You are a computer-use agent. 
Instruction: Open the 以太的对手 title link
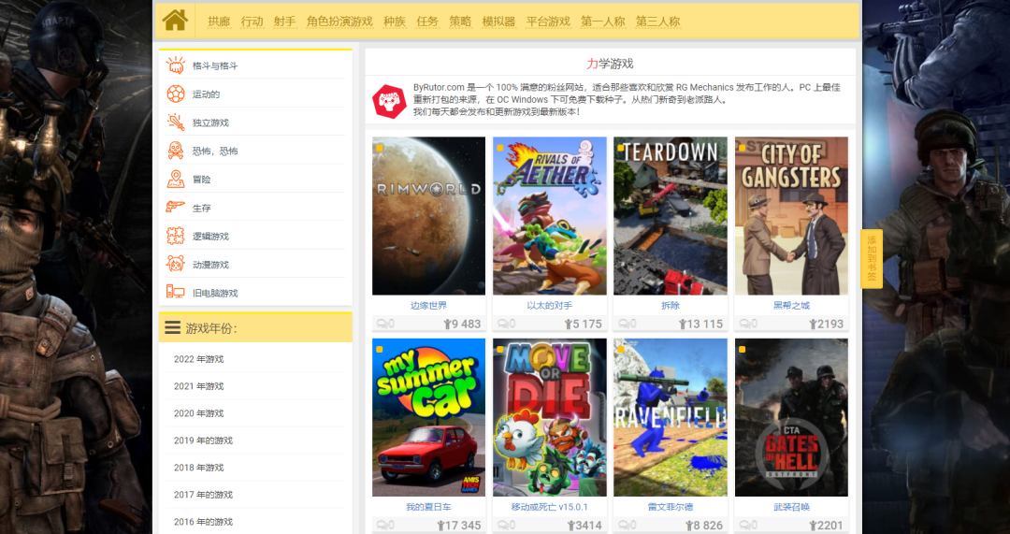coord(550,305)
